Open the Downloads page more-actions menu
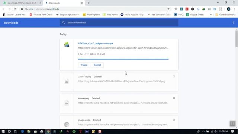The width and height of the screenshot is (238, 134). pos(233,23)
